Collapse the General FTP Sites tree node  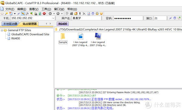2,30
